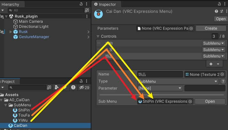Expand the Rusk object in Hierarchy
The height and width of the screenshot is (130, 228).
(x=11, y=32)
